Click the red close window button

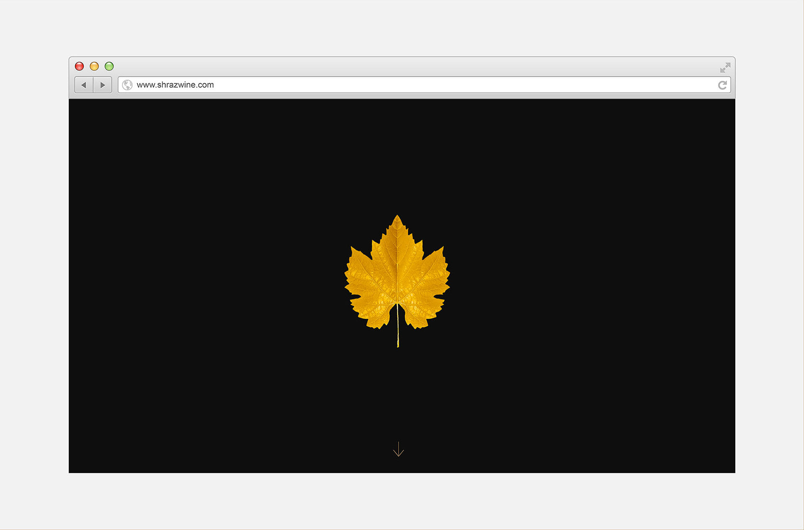79,66
